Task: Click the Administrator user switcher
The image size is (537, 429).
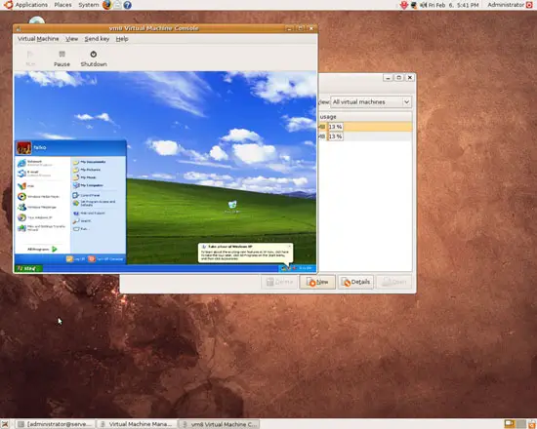Action: (506, 5)
